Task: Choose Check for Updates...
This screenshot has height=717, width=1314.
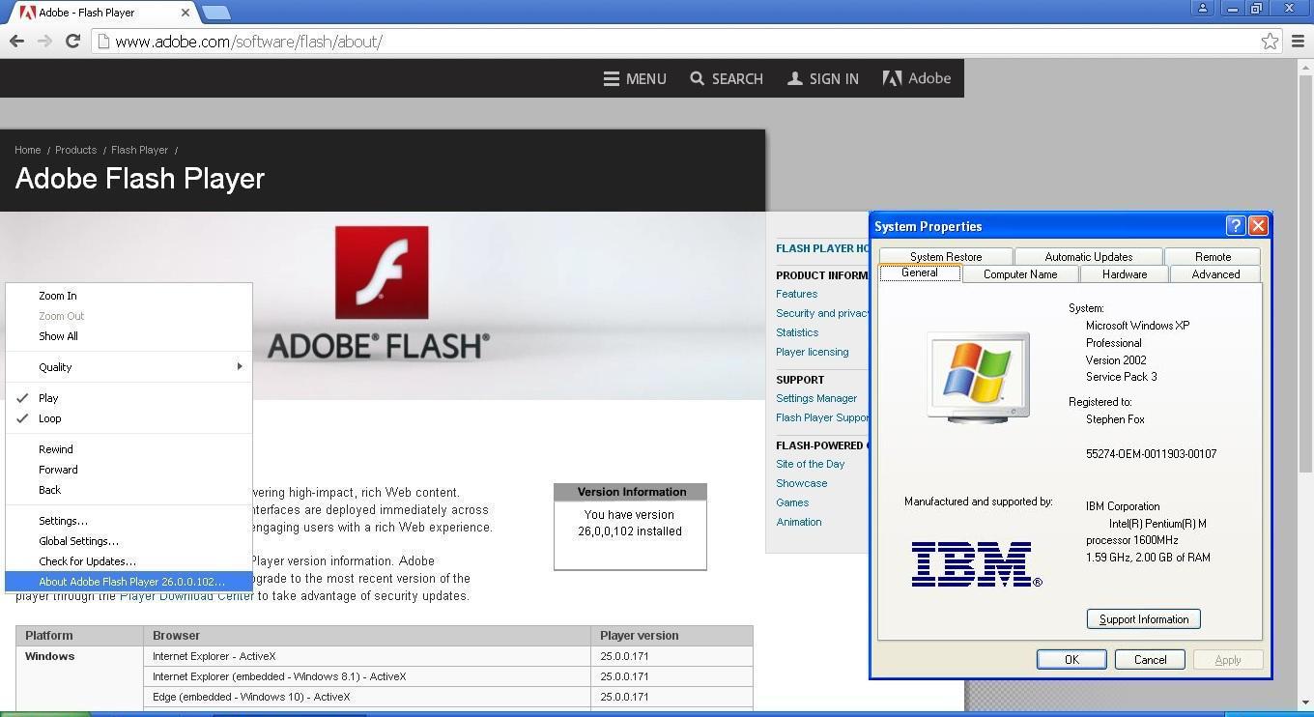Action: coord(129,561)
